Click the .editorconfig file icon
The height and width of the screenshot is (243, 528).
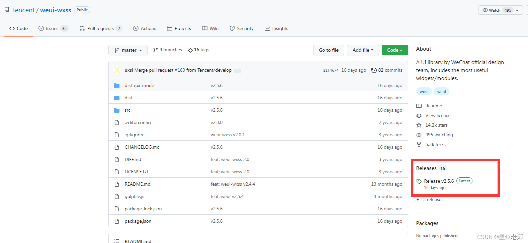(117, 123)
